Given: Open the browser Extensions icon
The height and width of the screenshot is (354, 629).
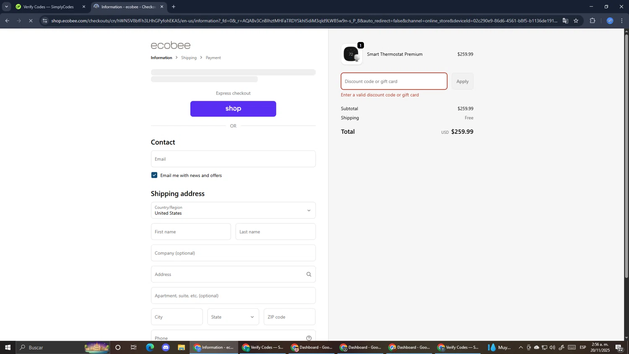Looking at the screenshot, I should point(593,21).
